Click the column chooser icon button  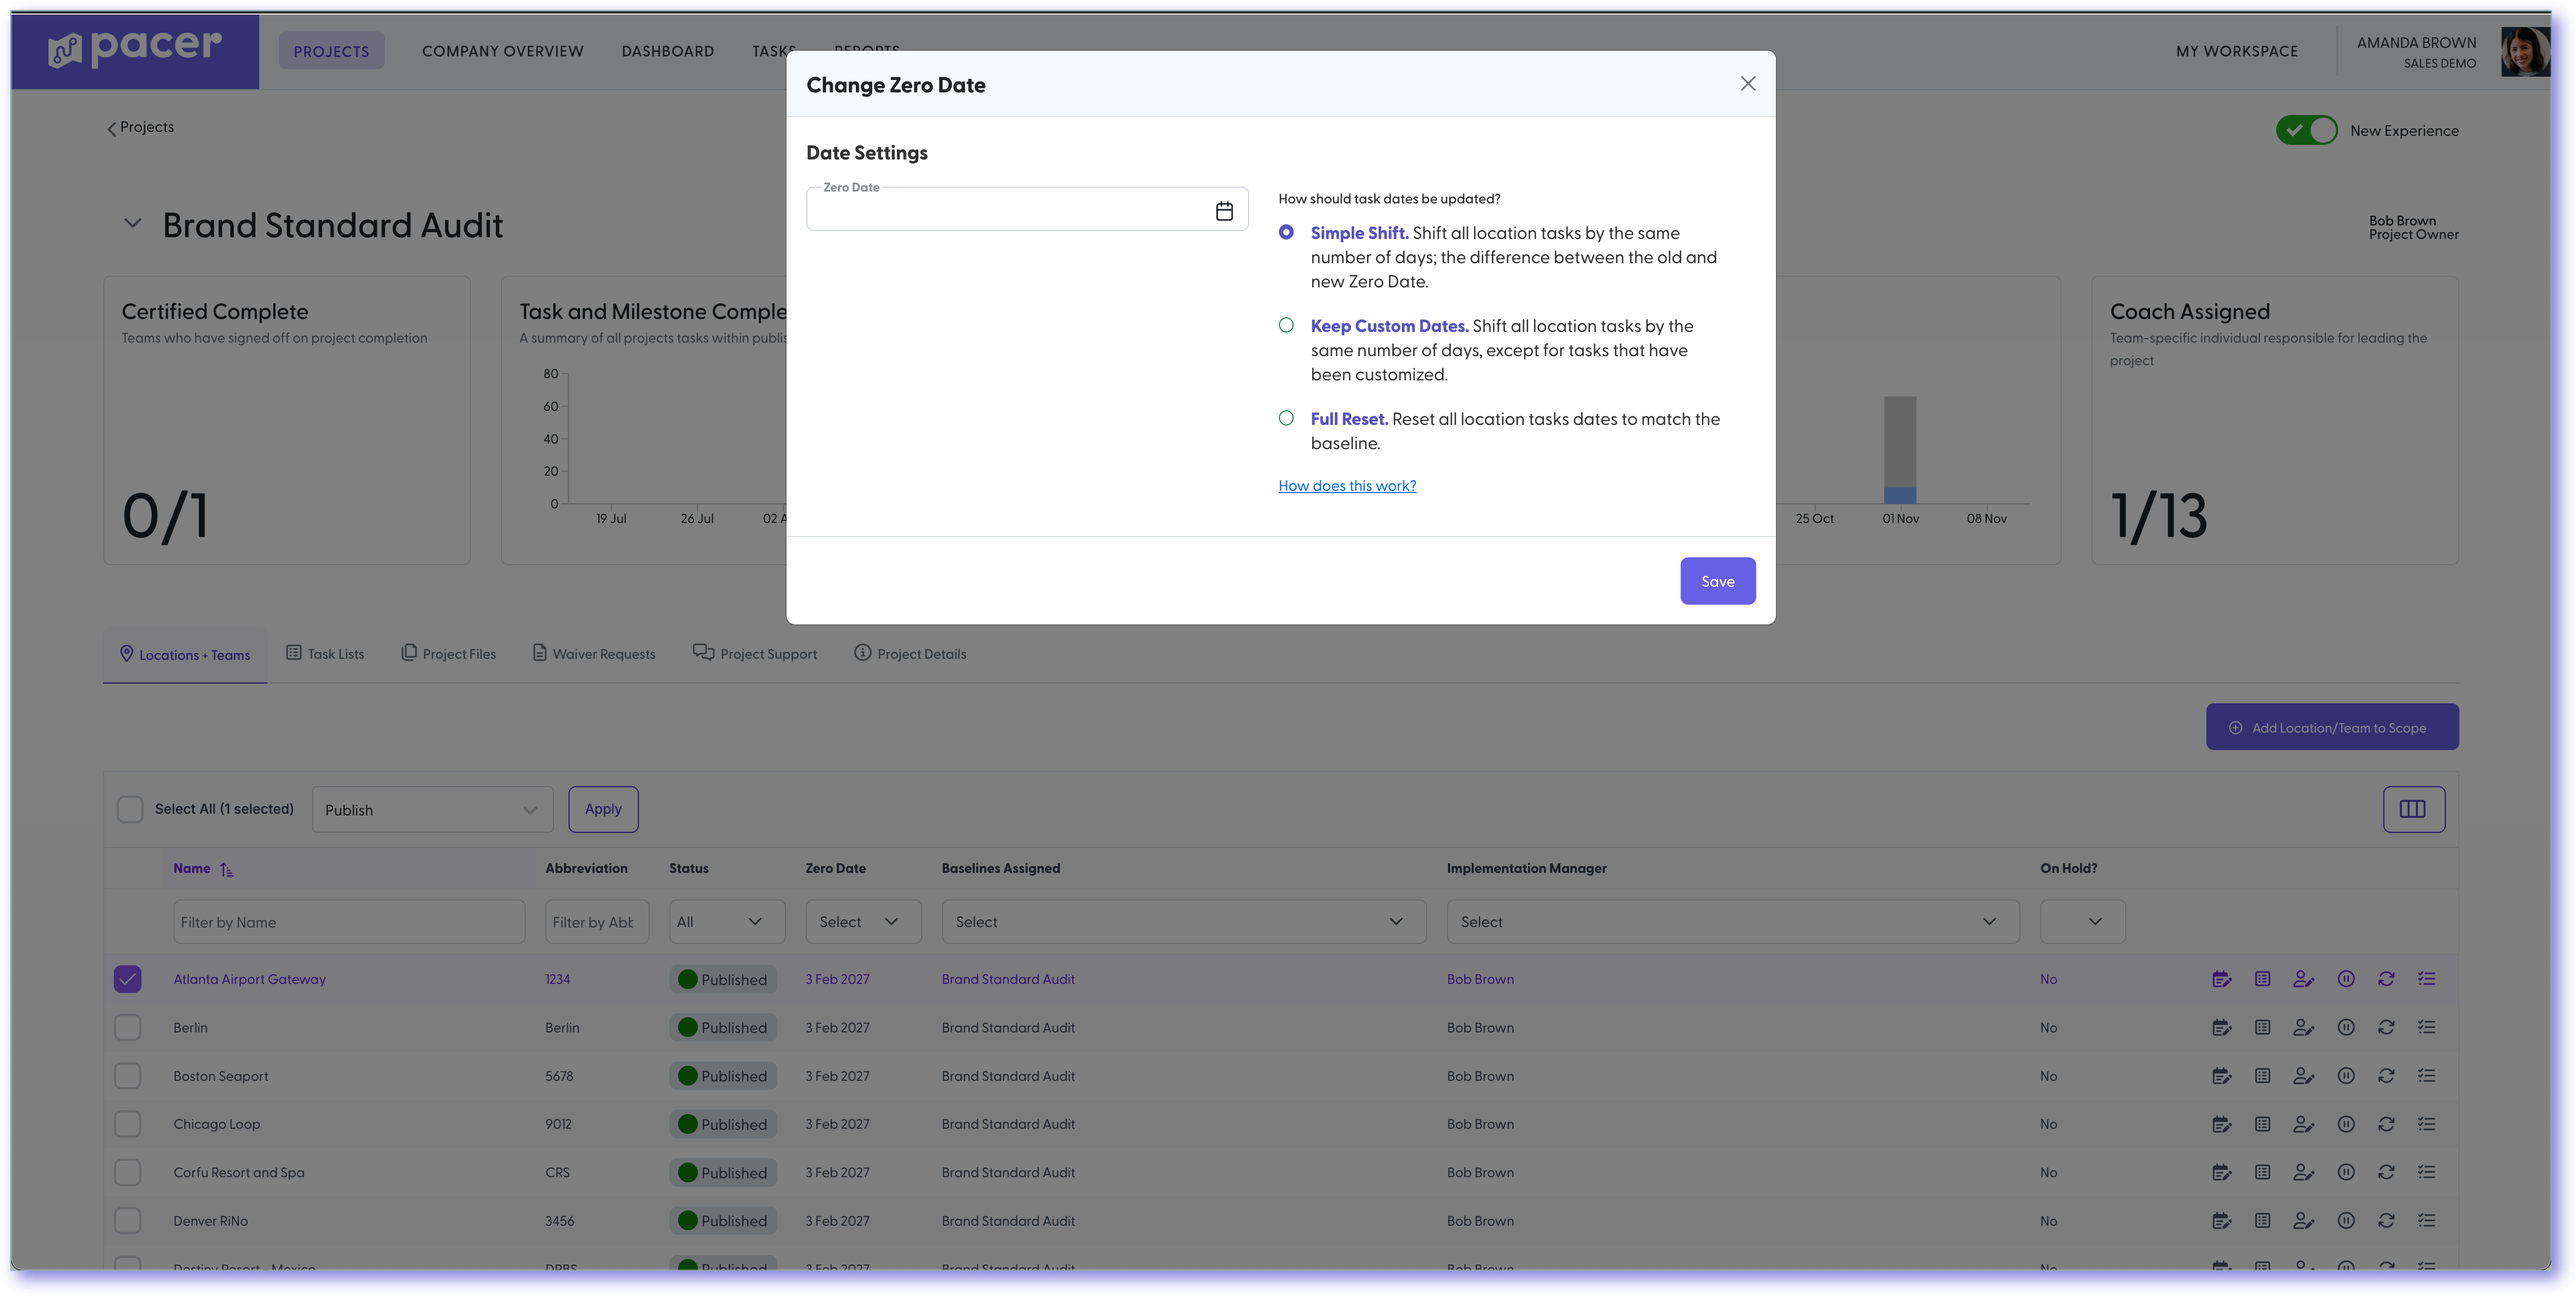(x=2413, y=809)
